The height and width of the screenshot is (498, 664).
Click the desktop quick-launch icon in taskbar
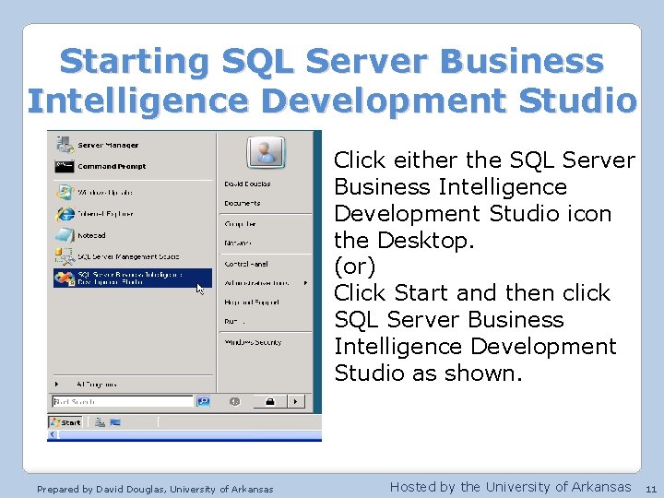coord(115,422)
